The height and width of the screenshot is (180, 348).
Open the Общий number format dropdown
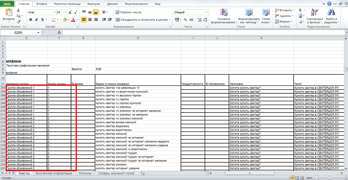pyautogui.click(x=206, y=12)
